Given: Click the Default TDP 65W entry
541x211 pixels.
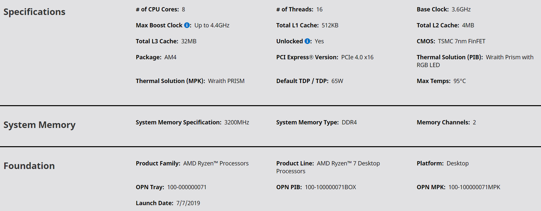Looking at the screenshot, I should (310, 81).
